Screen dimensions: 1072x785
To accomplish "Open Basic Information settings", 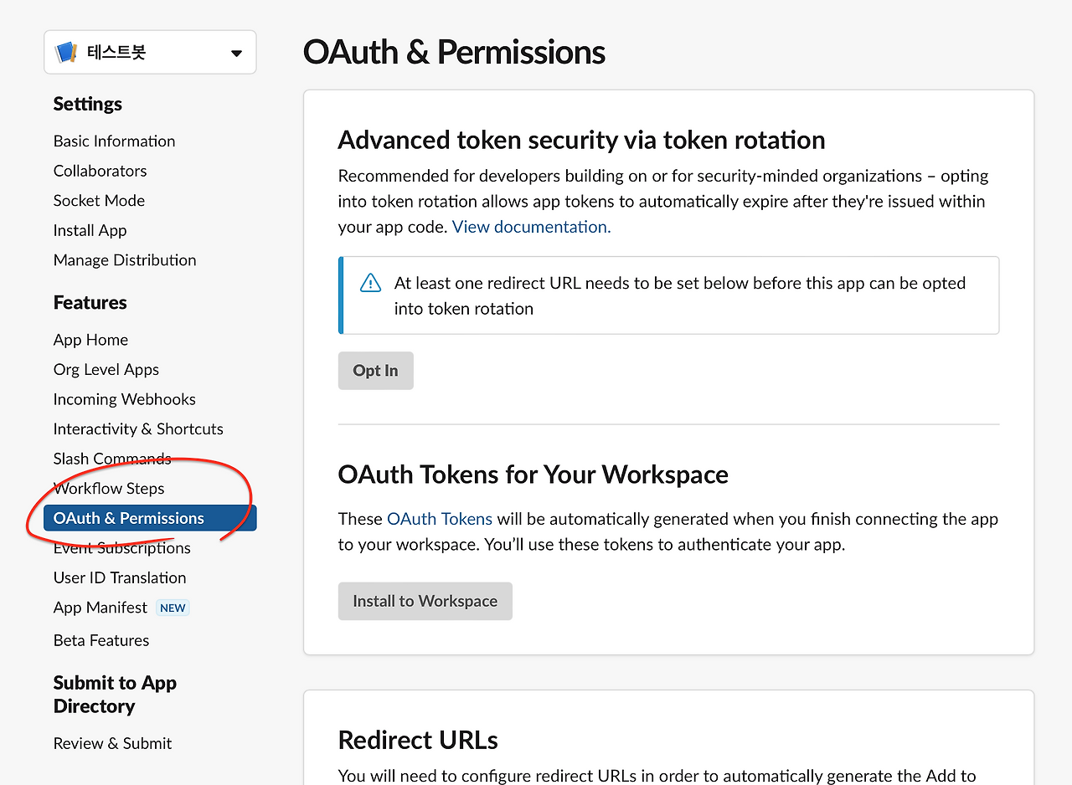I will tap(114, 141).
